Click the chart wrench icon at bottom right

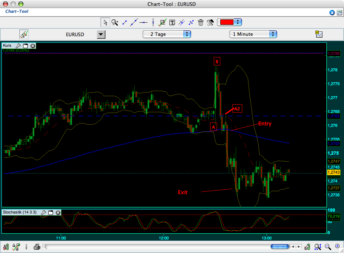coord(307,247)
